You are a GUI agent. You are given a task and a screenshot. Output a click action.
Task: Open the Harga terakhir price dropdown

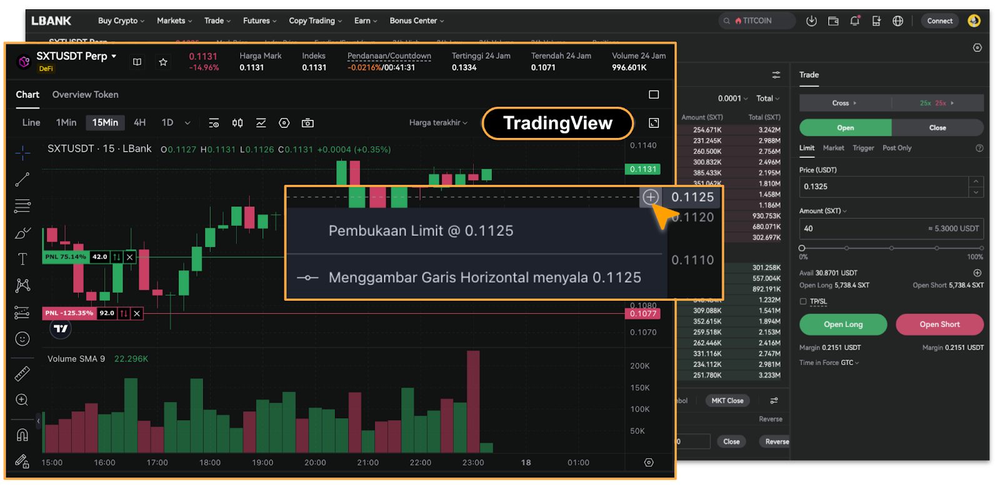(x=438, y=122)
